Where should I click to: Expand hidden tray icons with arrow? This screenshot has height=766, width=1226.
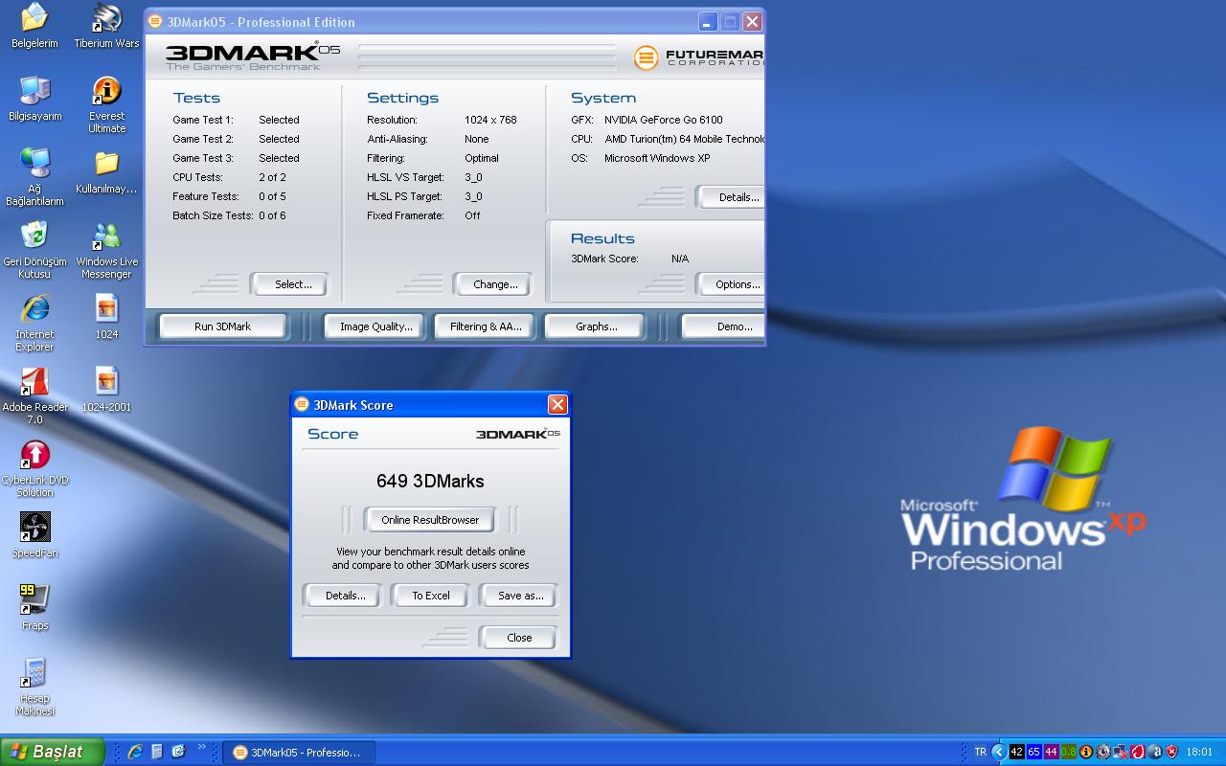pos(999,752)
